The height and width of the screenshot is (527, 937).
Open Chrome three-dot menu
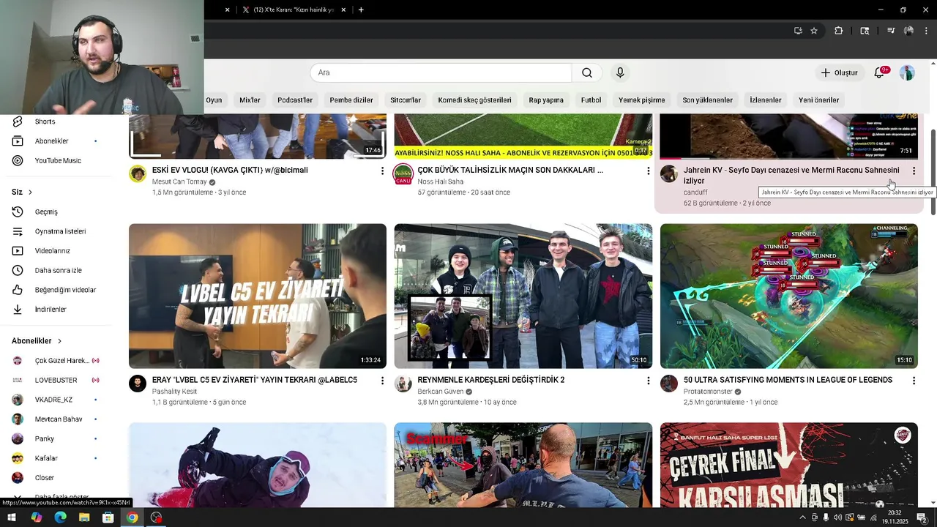tap(926, 31)
